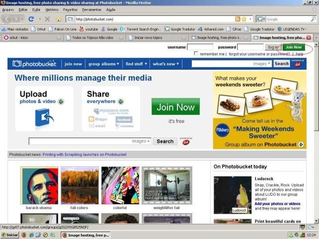Open Torrent Search Engine bookmark

click(x=140, y=29)
